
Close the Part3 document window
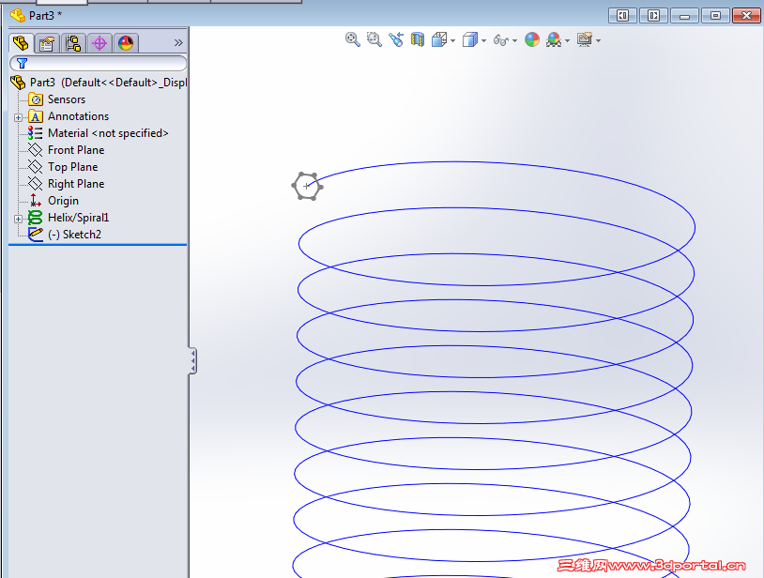pyautogui.click(x=746, y=16)
